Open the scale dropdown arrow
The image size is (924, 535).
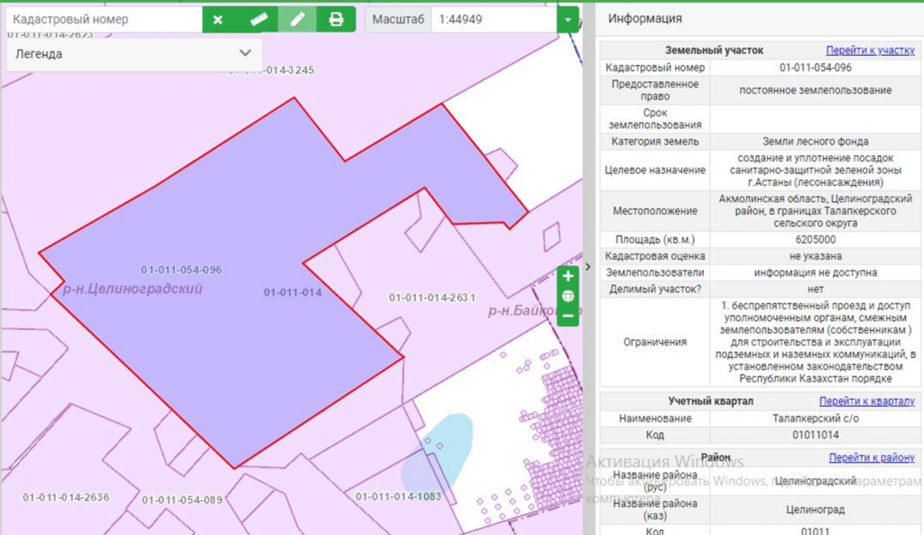click(568, 20)
